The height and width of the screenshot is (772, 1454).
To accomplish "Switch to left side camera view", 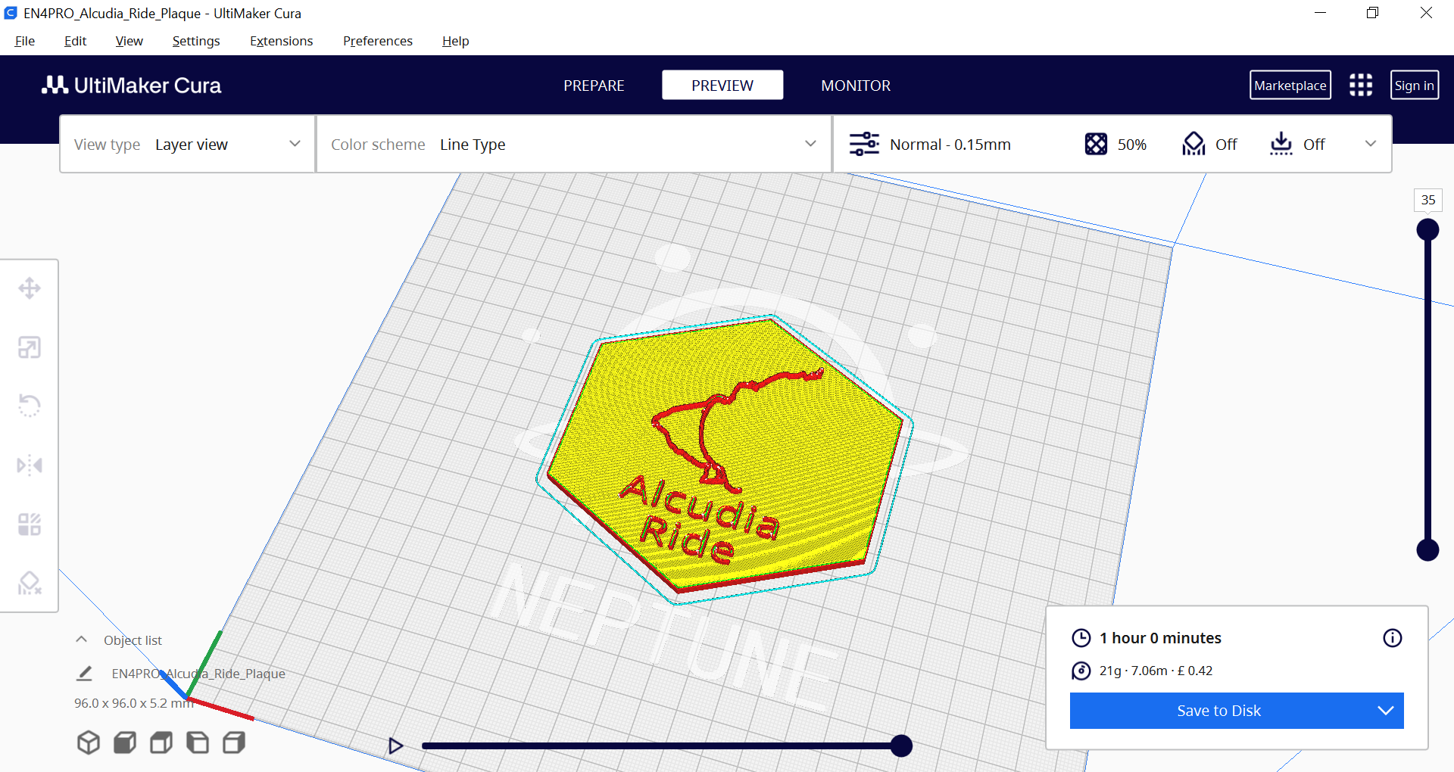I will [x=198, y=742].
